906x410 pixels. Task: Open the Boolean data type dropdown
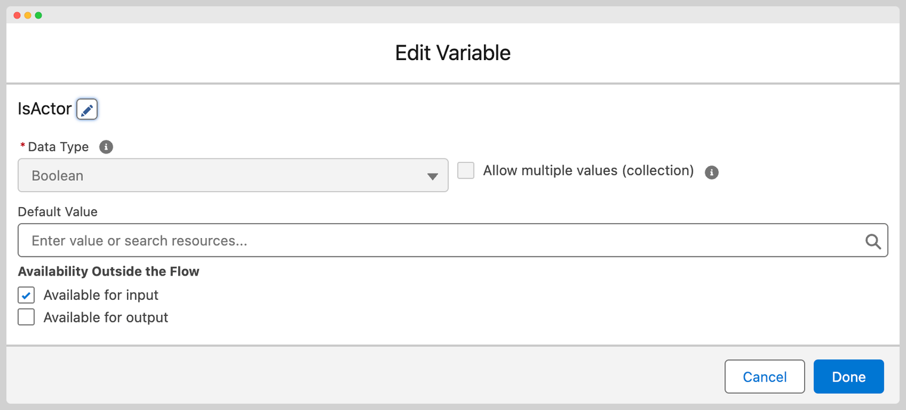pyautogui.click(x=232, y=176)
